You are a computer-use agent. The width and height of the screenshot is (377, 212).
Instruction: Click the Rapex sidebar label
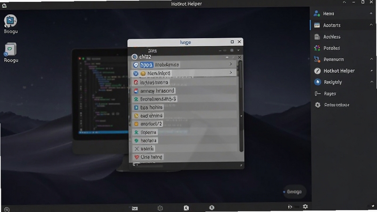point(330,93)
